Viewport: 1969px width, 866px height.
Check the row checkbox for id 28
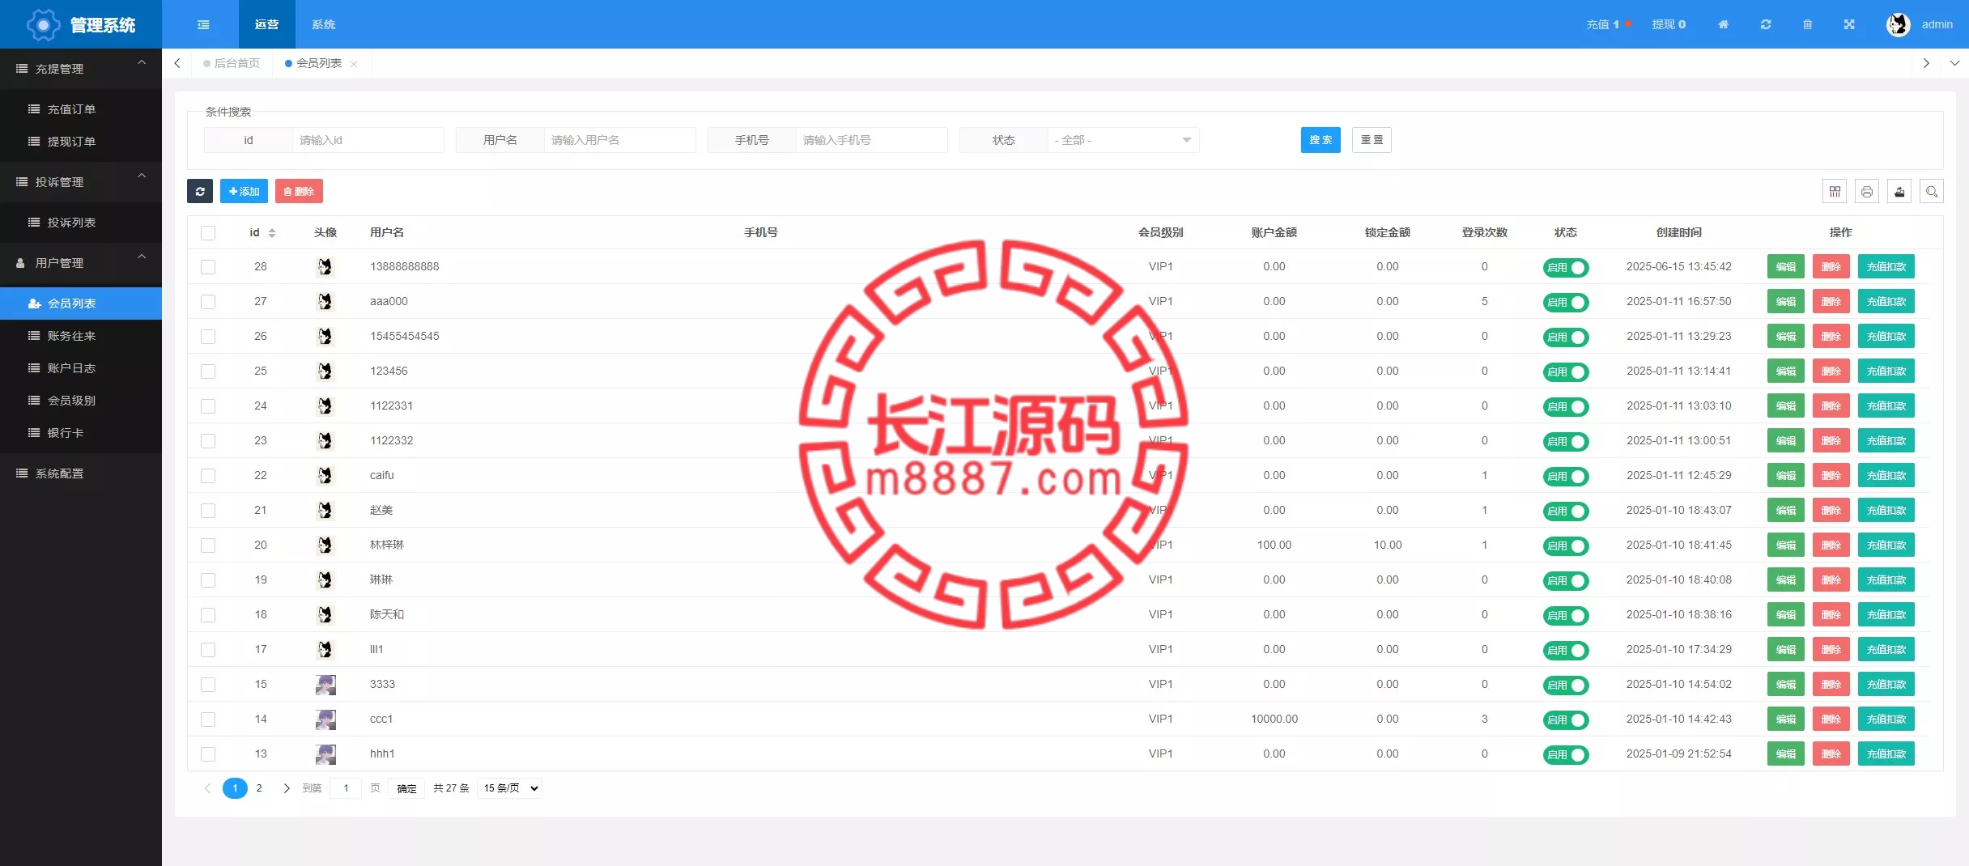[208, 267]
